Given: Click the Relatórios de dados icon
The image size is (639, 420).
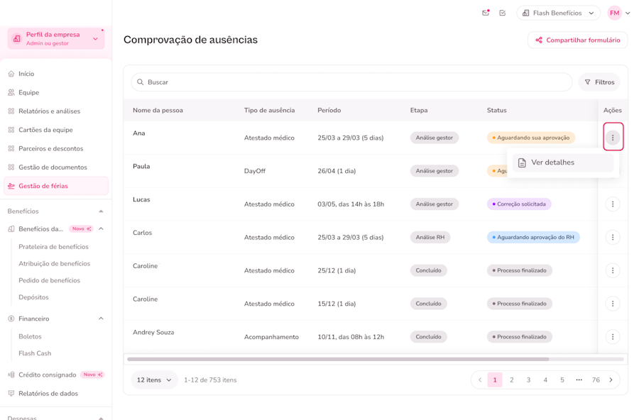Looking at the screenshot, I should point(11,394).
